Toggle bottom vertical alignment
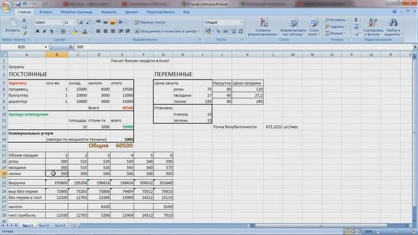The image size is (418, 235). coord(112,22)
